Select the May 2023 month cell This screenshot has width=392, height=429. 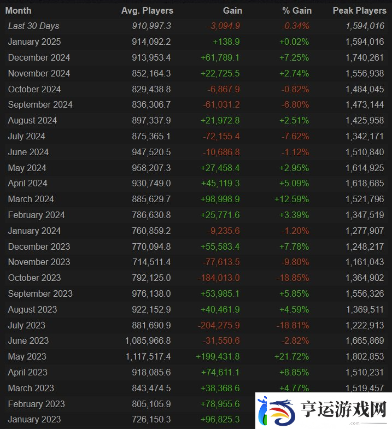pyautogui.click(x=27, y=357)
